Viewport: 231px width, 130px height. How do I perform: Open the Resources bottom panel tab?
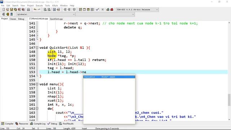tap(22, 123)
